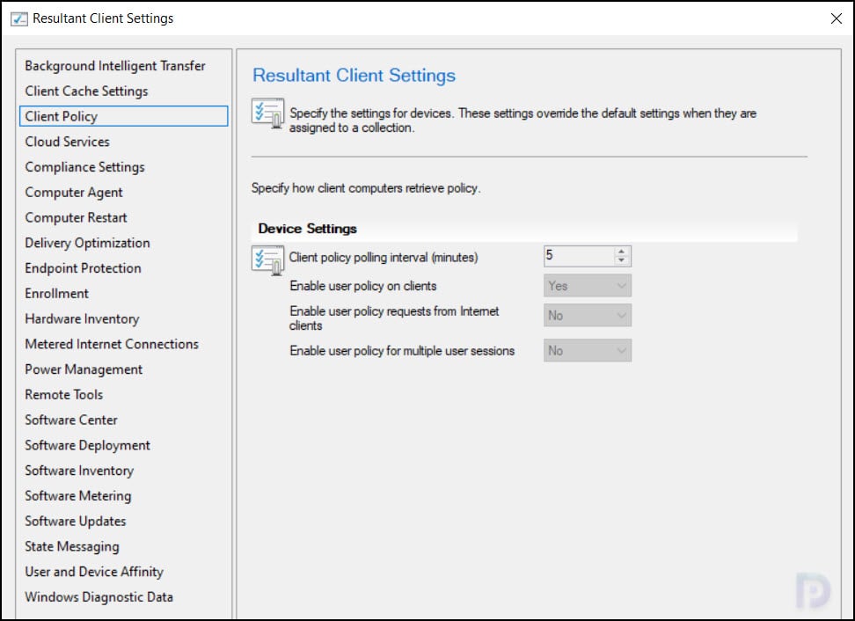Click the Resultant Client Settings title bar icon

click(19, 18)
